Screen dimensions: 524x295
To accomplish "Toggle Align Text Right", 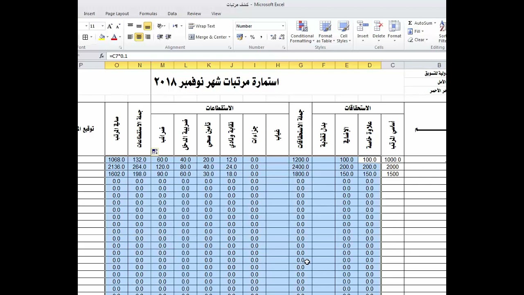I will point(148,37).
